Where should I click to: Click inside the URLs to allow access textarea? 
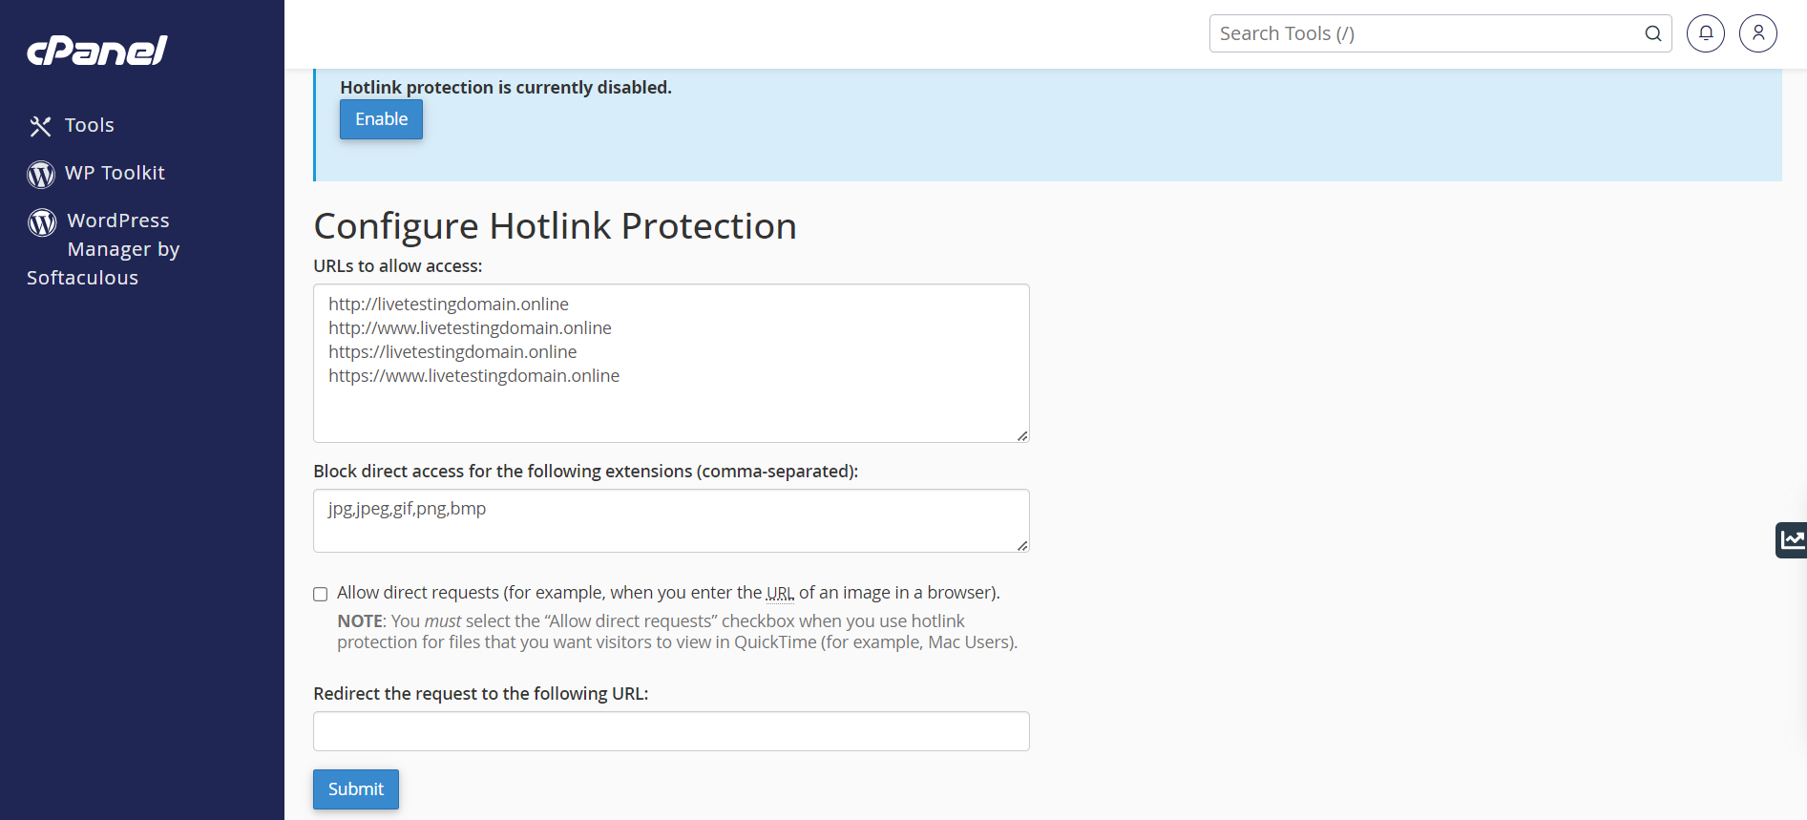tap(671, 363)
